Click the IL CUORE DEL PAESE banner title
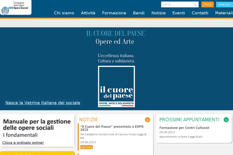This screenshot has width=233, height=155. point(115,33)
